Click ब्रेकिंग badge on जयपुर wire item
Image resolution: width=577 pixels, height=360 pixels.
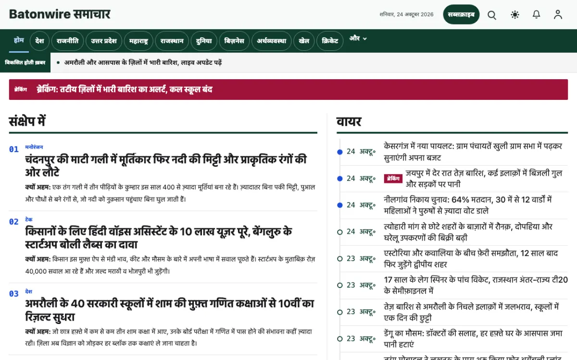point(392,179)
